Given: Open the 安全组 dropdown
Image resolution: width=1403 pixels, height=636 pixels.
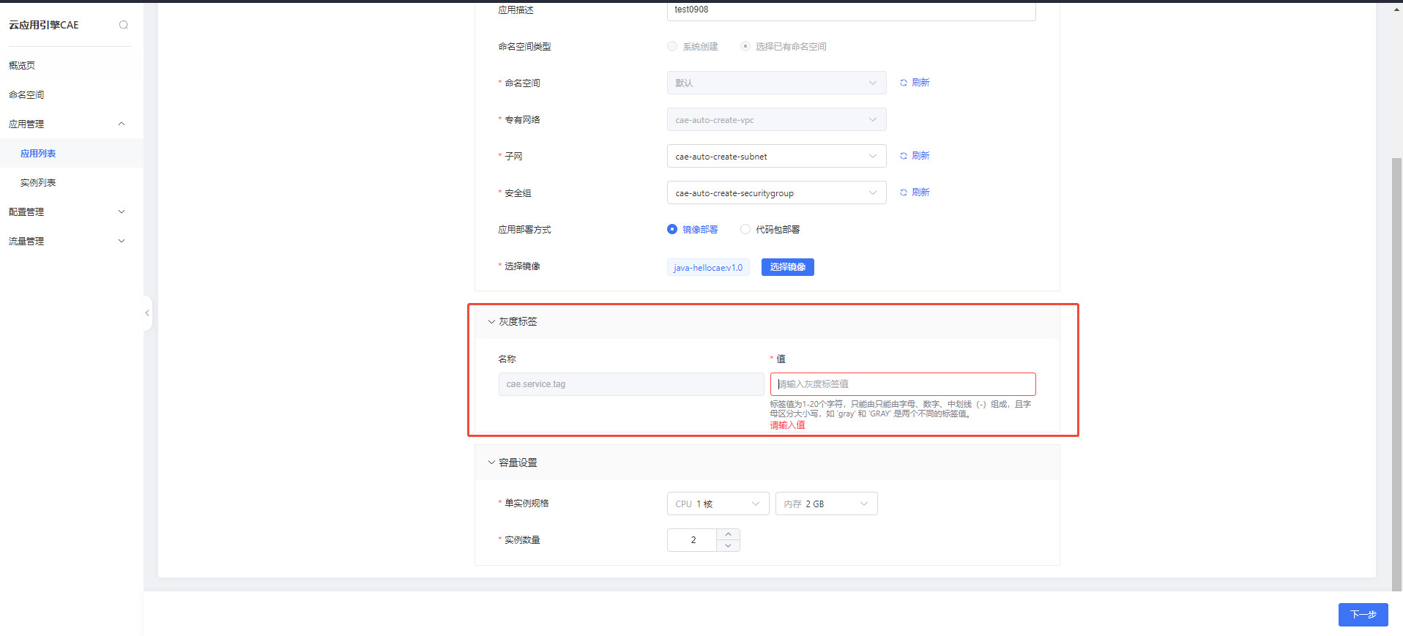Looking at the screenshot, I should click(x=776, y=192).
